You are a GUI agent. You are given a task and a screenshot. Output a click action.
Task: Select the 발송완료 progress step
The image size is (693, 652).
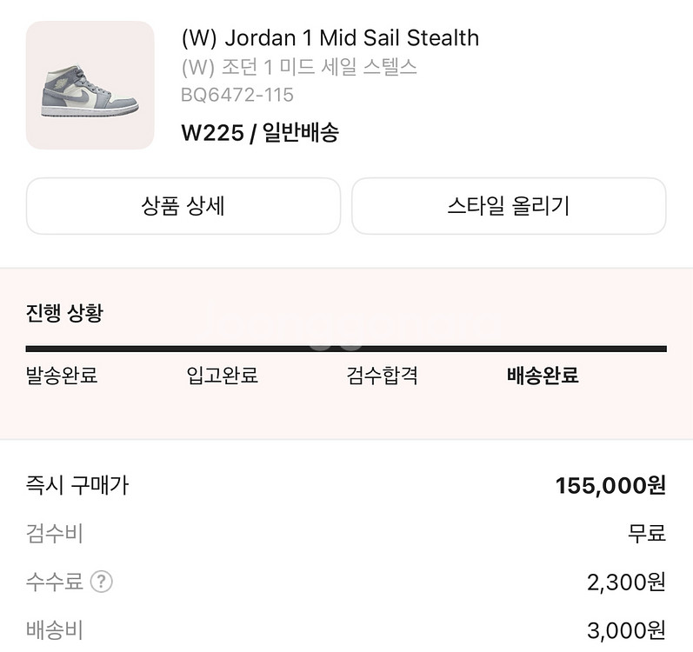click(x=62, y=376)
